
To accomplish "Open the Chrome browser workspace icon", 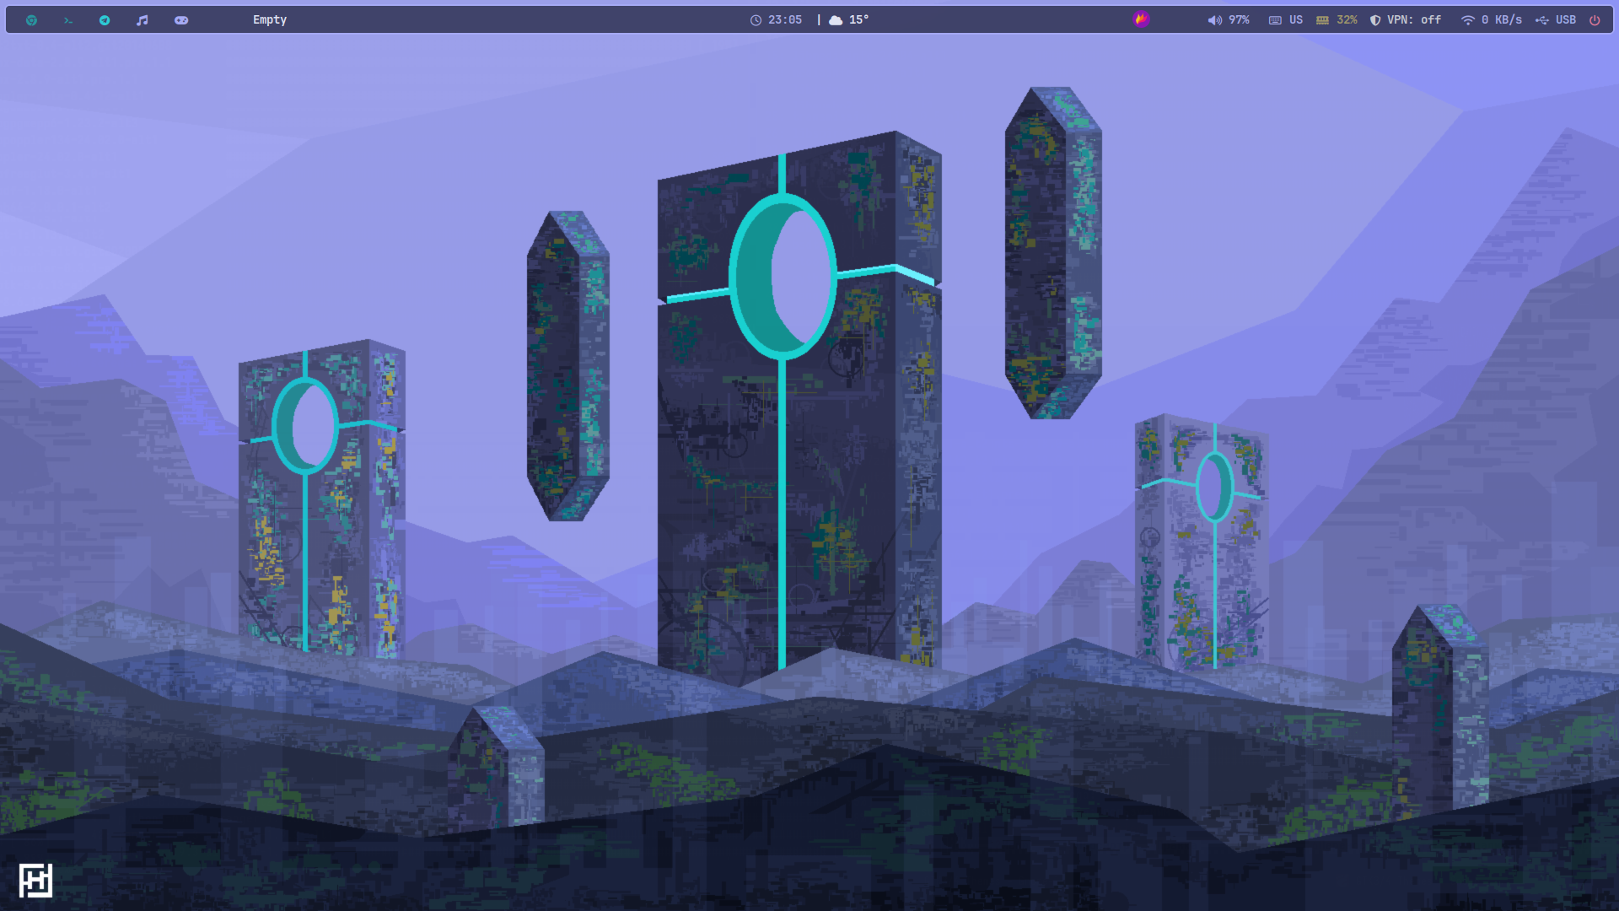I will [31, 20].
